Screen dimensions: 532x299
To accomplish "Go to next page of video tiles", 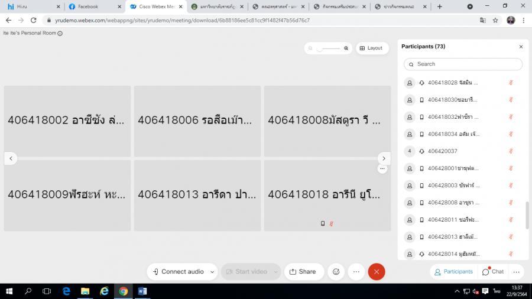I will 384,158.
